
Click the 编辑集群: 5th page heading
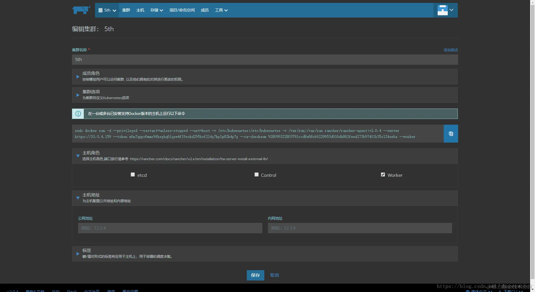[93, 29]
